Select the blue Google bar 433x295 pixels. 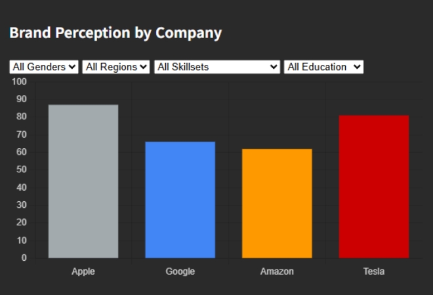tap(180, 200)
